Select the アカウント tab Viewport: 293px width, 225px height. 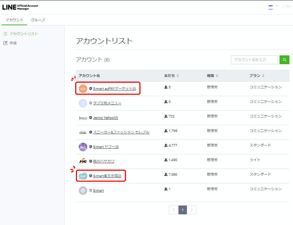tap(14, 20)
